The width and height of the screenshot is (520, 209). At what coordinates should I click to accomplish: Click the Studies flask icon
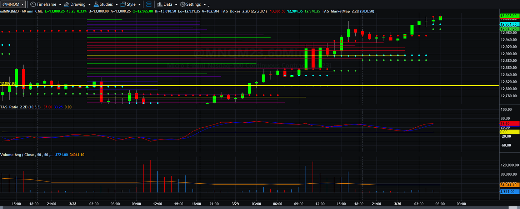pyautogui.click(x=96, y=4)
